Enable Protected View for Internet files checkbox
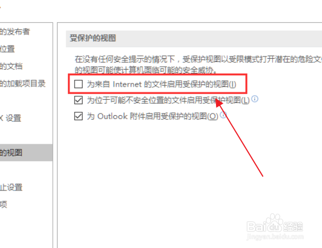This screenshot has height=248, width=322. pos(79,84)
